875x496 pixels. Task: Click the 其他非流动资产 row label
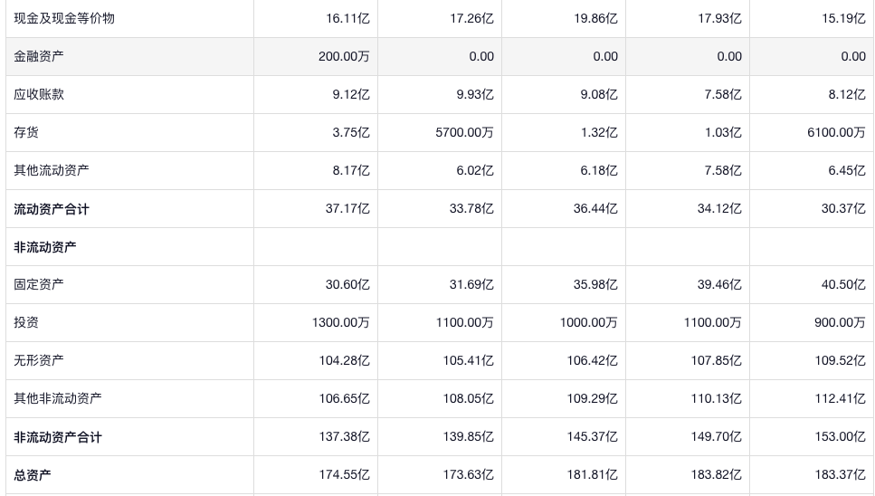[58, 398]
